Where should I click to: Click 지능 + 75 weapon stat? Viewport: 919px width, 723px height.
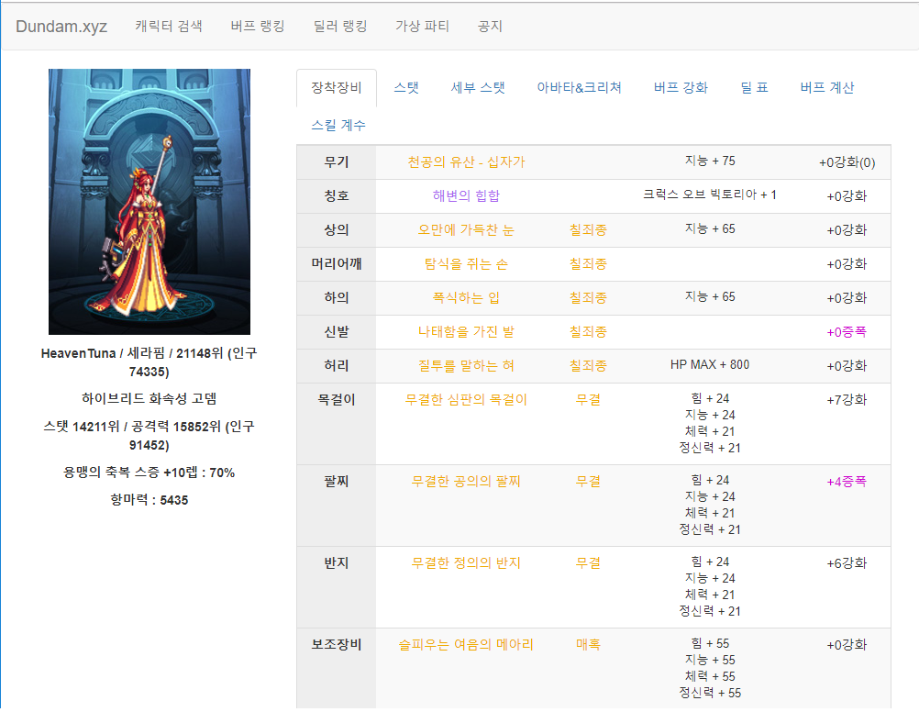710,161
